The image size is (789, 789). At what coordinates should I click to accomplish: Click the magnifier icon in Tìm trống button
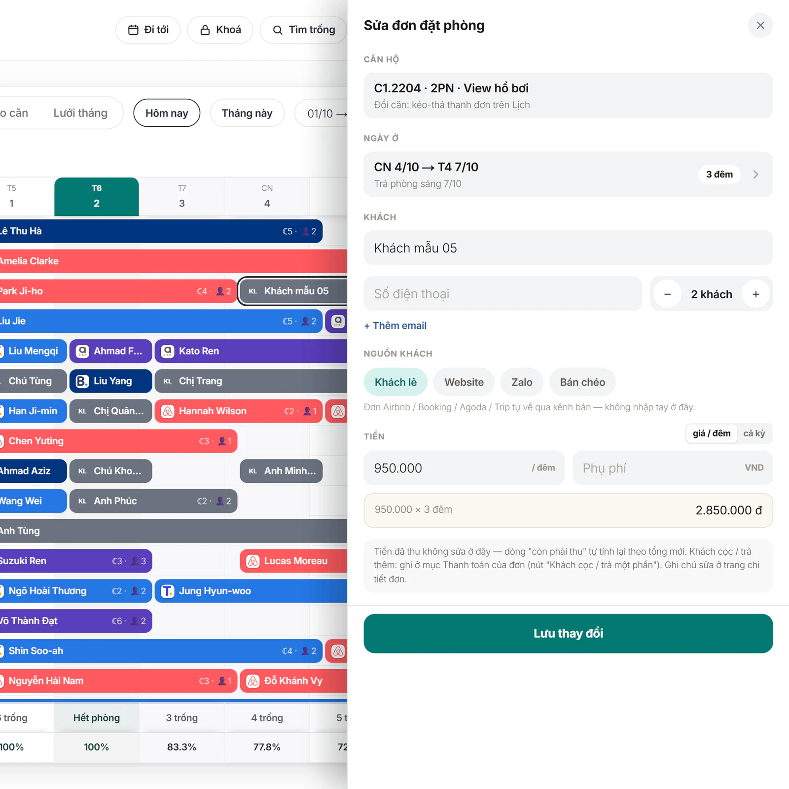(x=278, y=30)
